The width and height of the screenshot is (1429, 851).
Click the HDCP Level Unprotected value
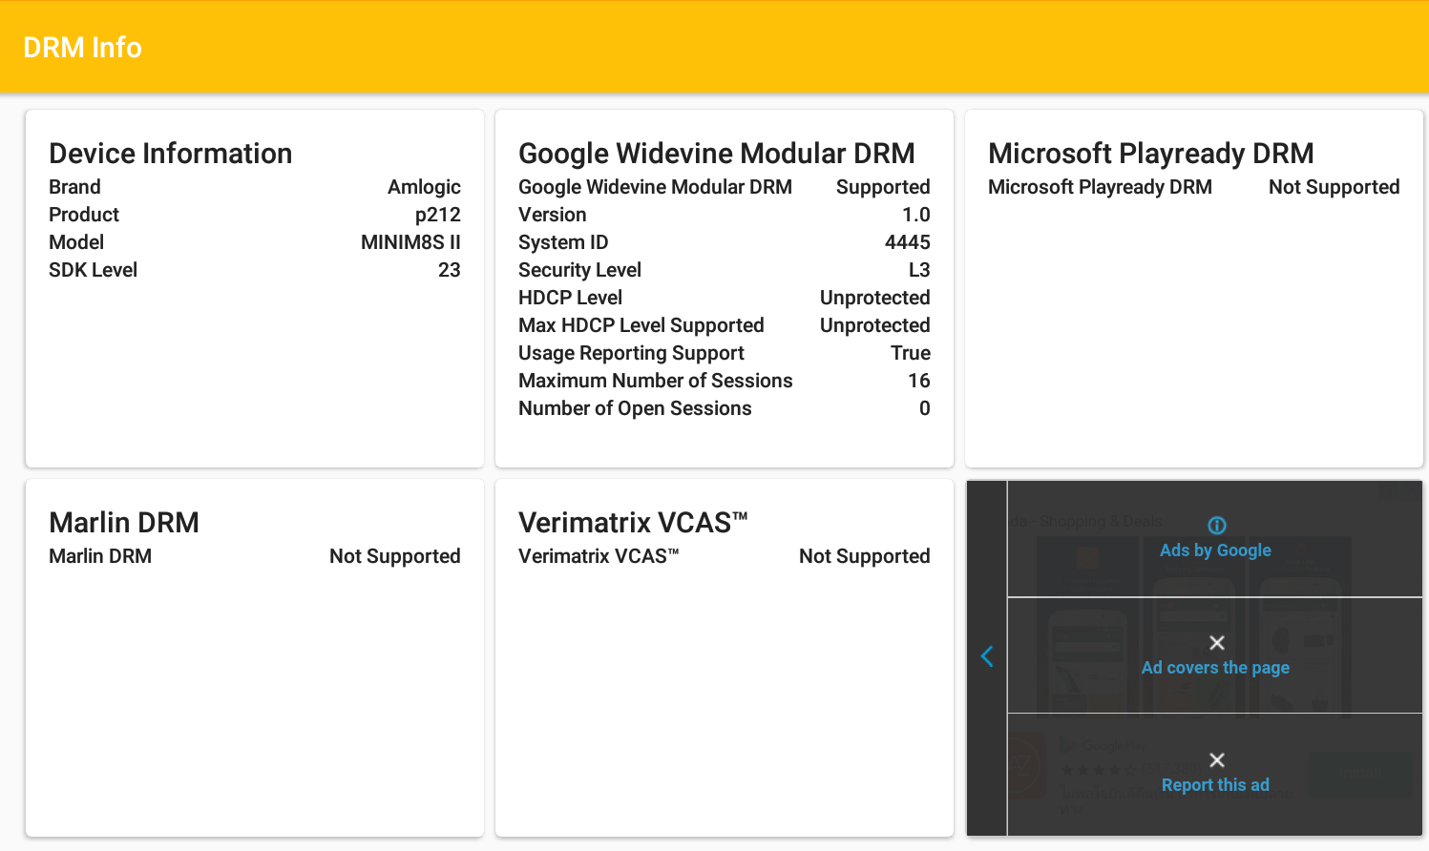(875, 298)
